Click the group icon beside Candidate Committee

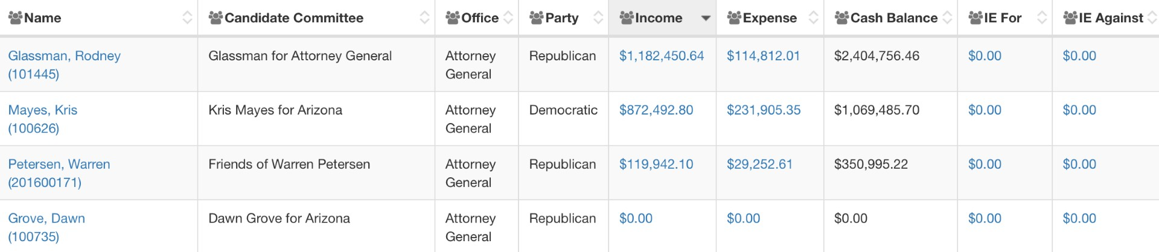click(216, 18)
